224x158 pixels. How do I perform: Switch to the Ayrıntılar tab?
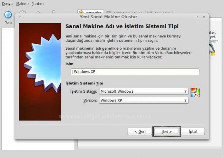click(x=91, y=12)
